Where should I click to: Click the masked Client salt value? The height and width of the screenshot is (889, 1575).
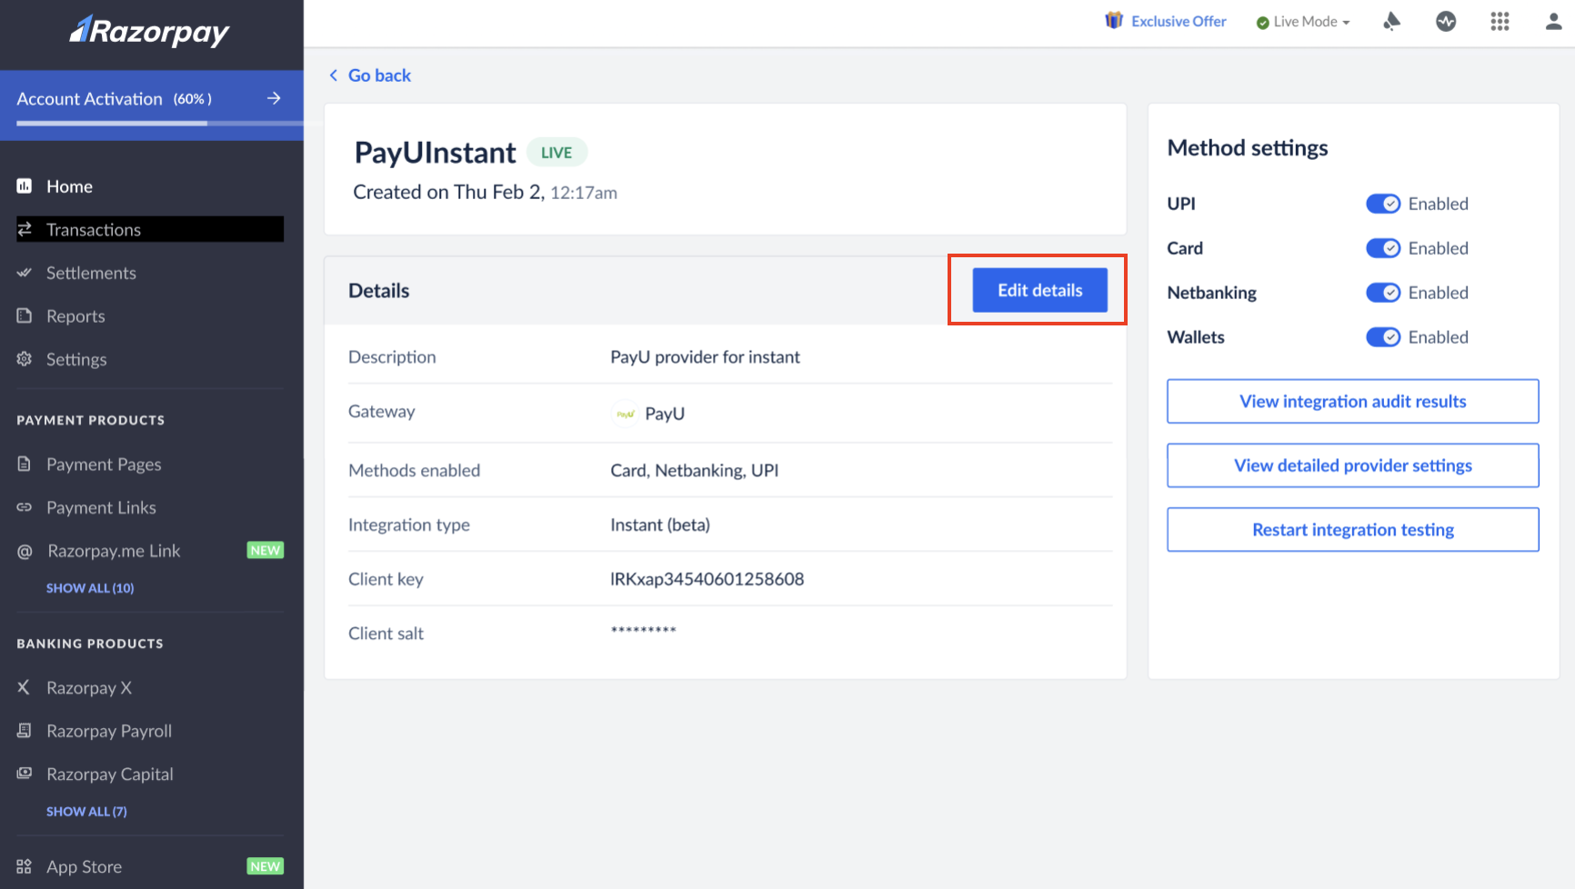(644, 630)
